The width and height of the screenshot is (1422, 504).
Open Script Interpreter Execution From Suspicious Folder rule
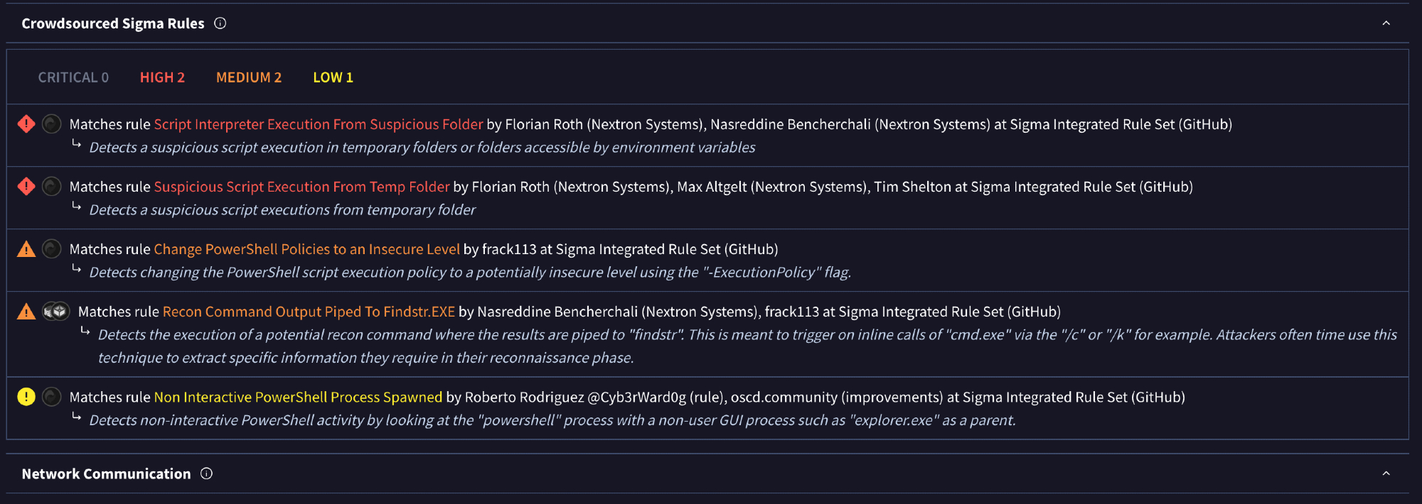[319, 124]
